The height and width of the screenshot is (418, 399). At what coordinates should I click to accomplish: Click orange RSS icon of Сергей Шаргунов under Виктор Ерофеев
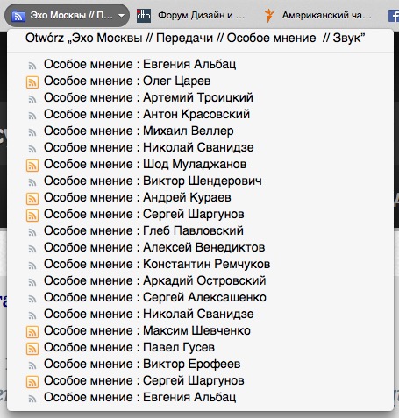pos(32,382)
